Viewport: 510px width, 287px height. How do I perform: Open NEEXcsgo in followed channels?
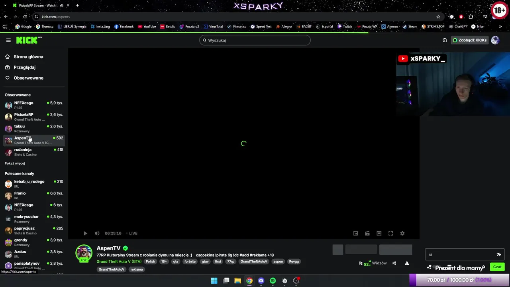pos(34,105)
